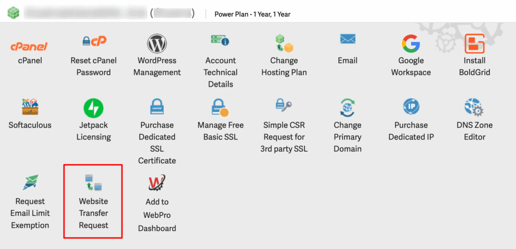Click the Google Workspace G icon
Screen dimensions: 516x249
411,43
